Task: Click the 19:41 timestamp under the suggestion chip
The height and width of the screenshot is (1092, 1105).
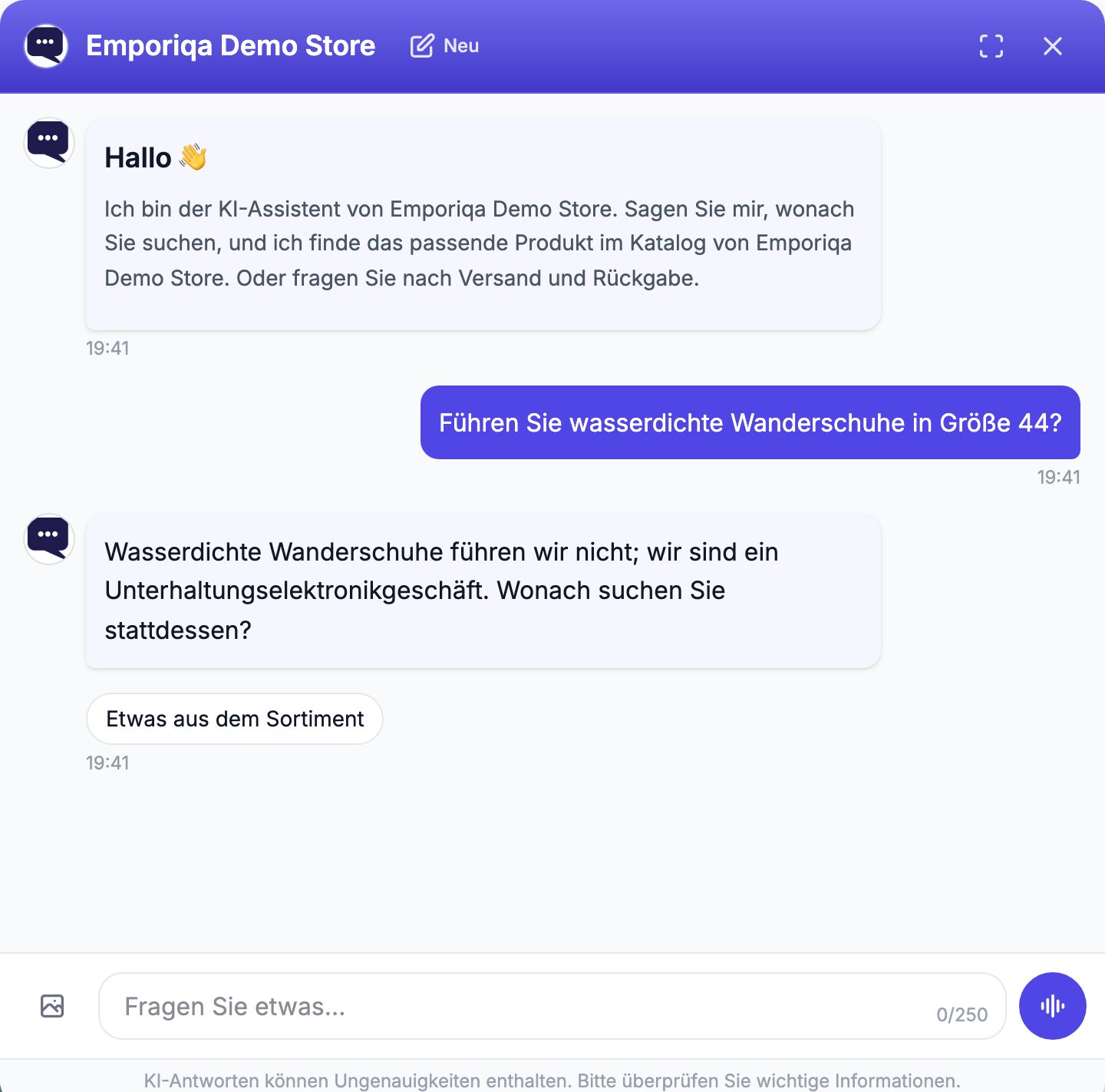Action: [107, 763]
